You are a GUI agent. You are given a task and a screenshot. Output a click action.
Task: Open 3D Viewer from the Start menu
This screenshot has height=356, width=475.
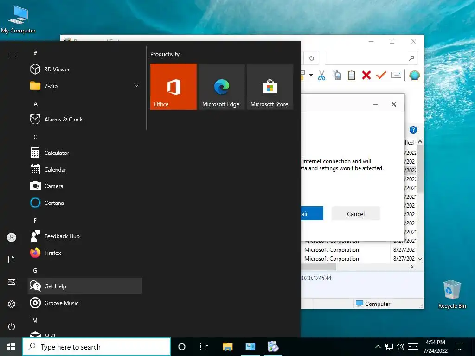pos(85,70)
